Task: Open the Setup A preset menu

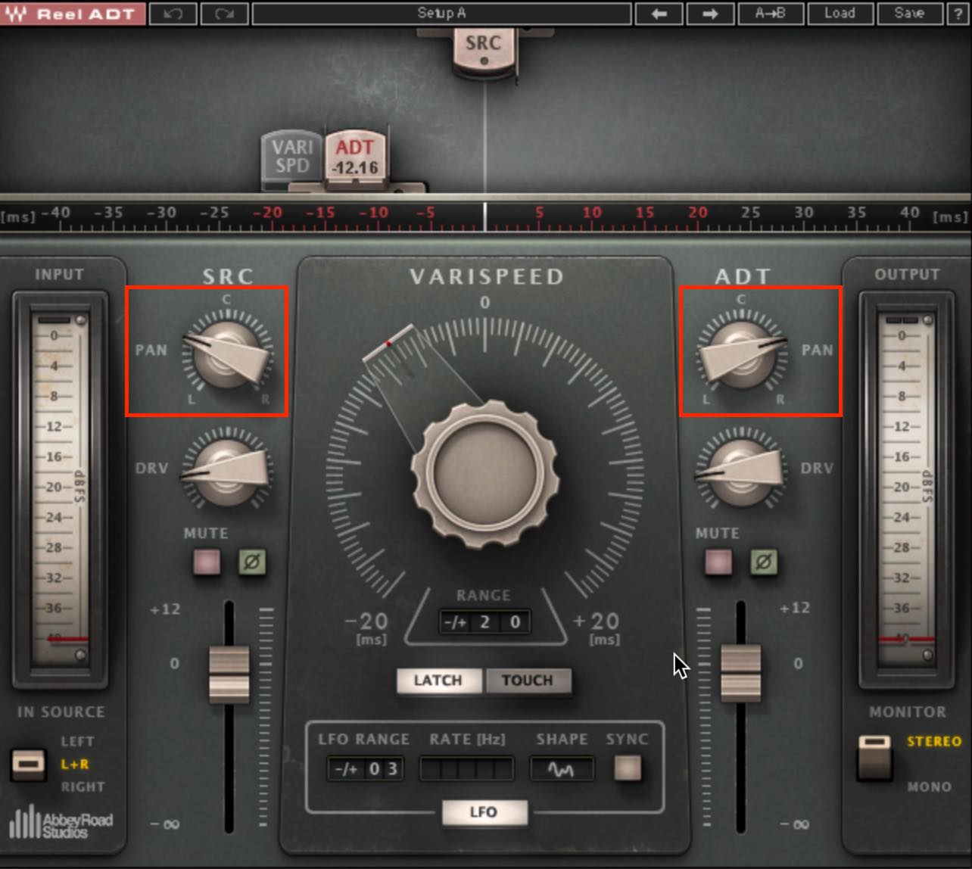Action: coord(441,14)
